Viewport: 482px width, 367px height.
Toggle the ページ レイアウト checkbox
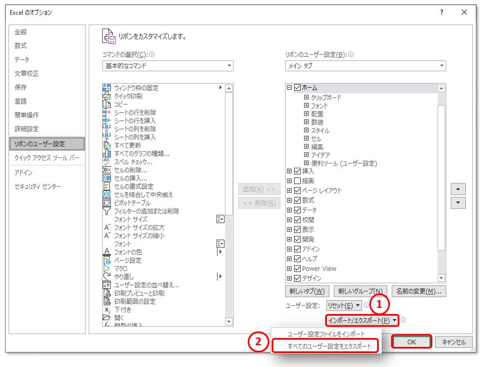point(297,191)
